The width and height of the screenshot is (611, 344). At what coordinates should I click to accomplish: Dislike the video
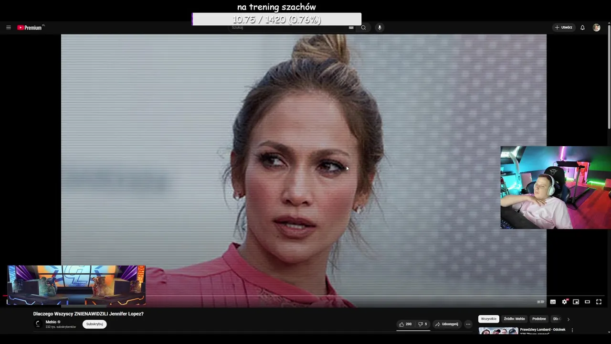422,324
